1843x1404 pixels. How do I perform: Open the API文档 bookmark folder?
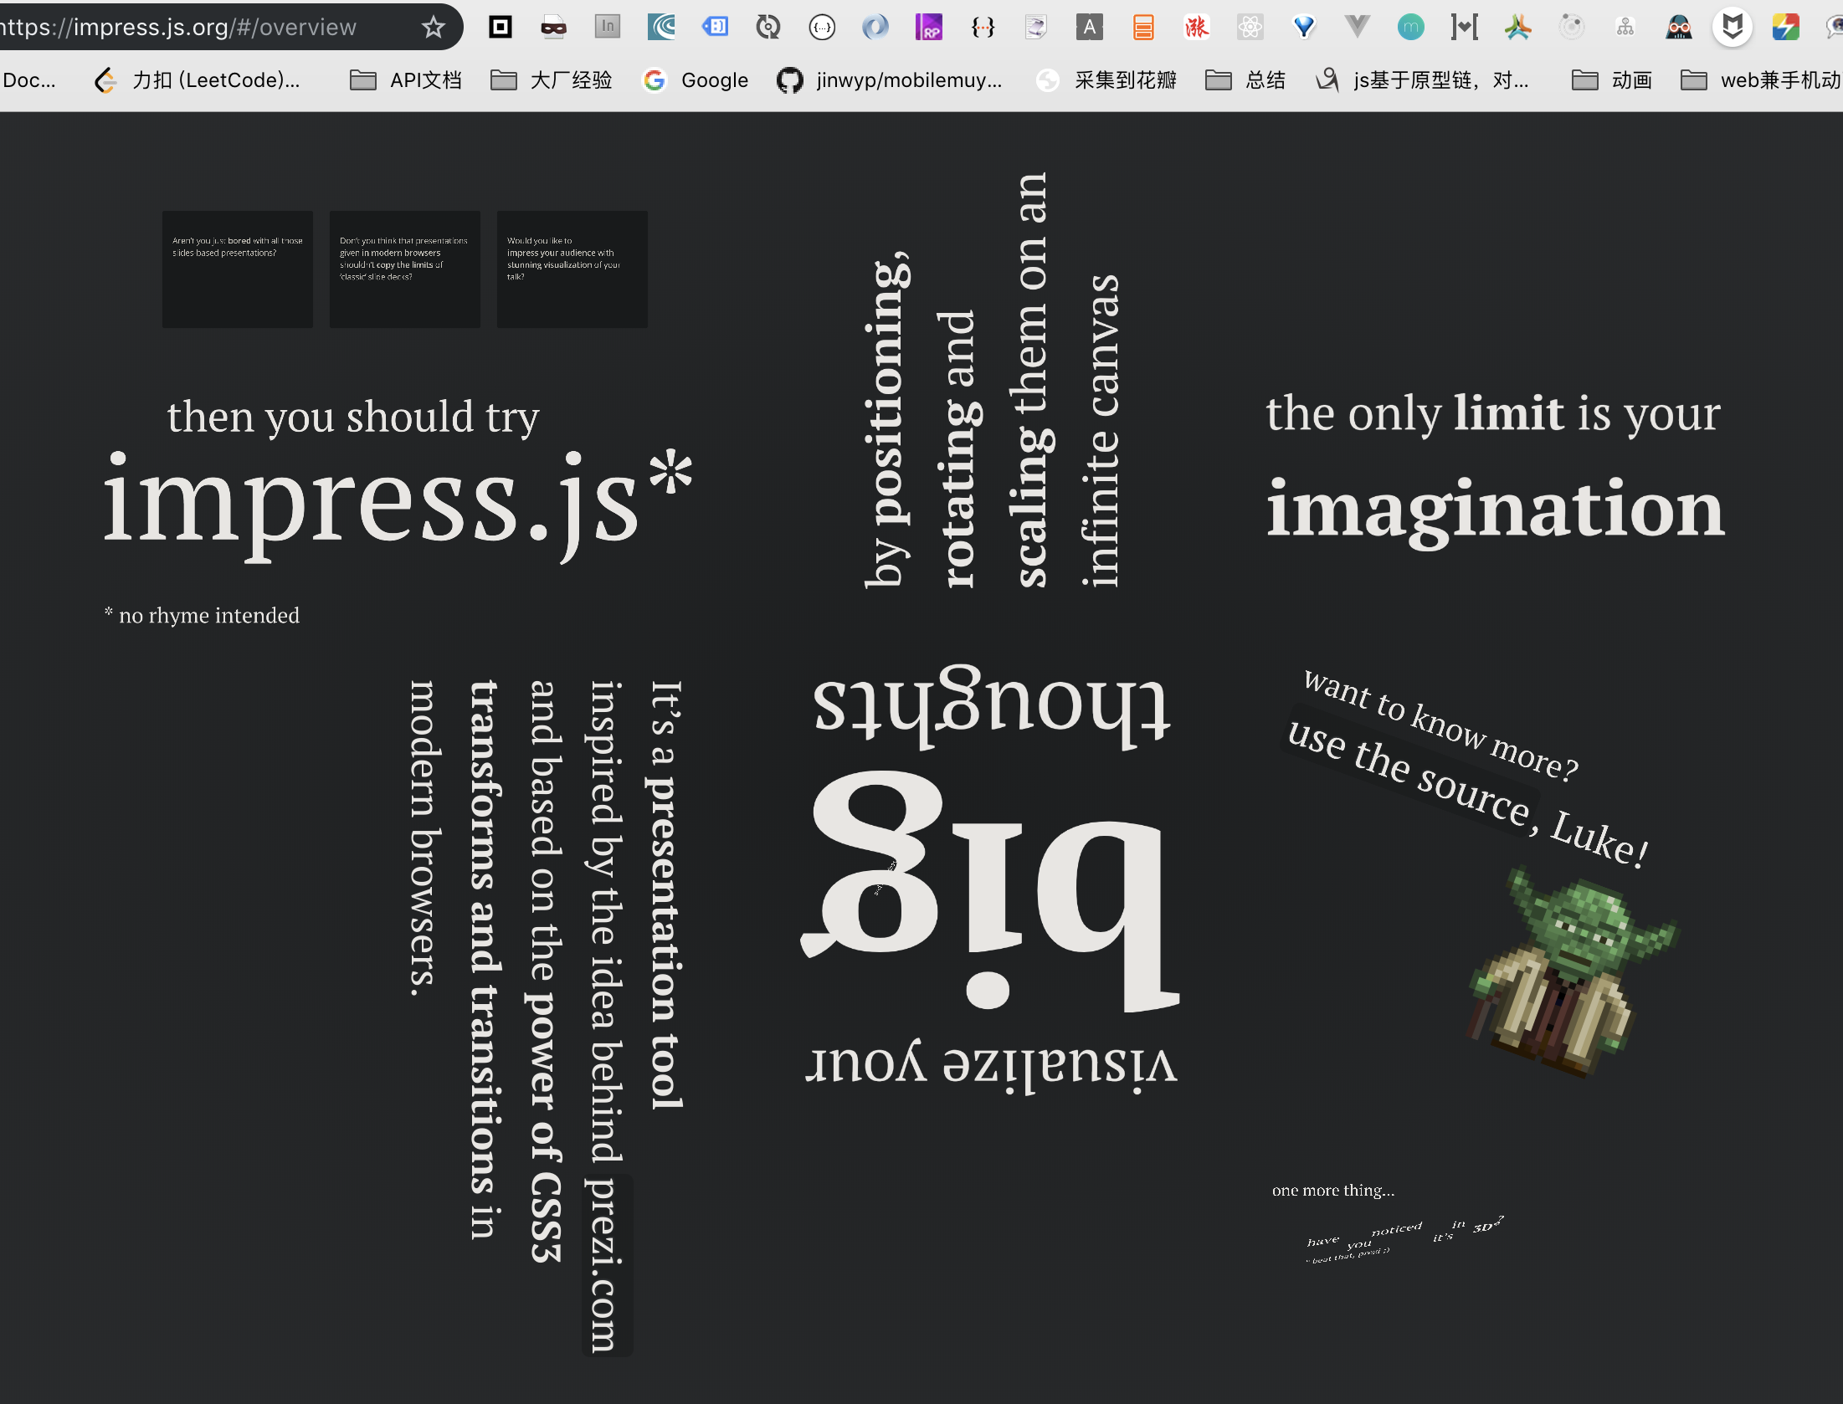pos(406,80)
